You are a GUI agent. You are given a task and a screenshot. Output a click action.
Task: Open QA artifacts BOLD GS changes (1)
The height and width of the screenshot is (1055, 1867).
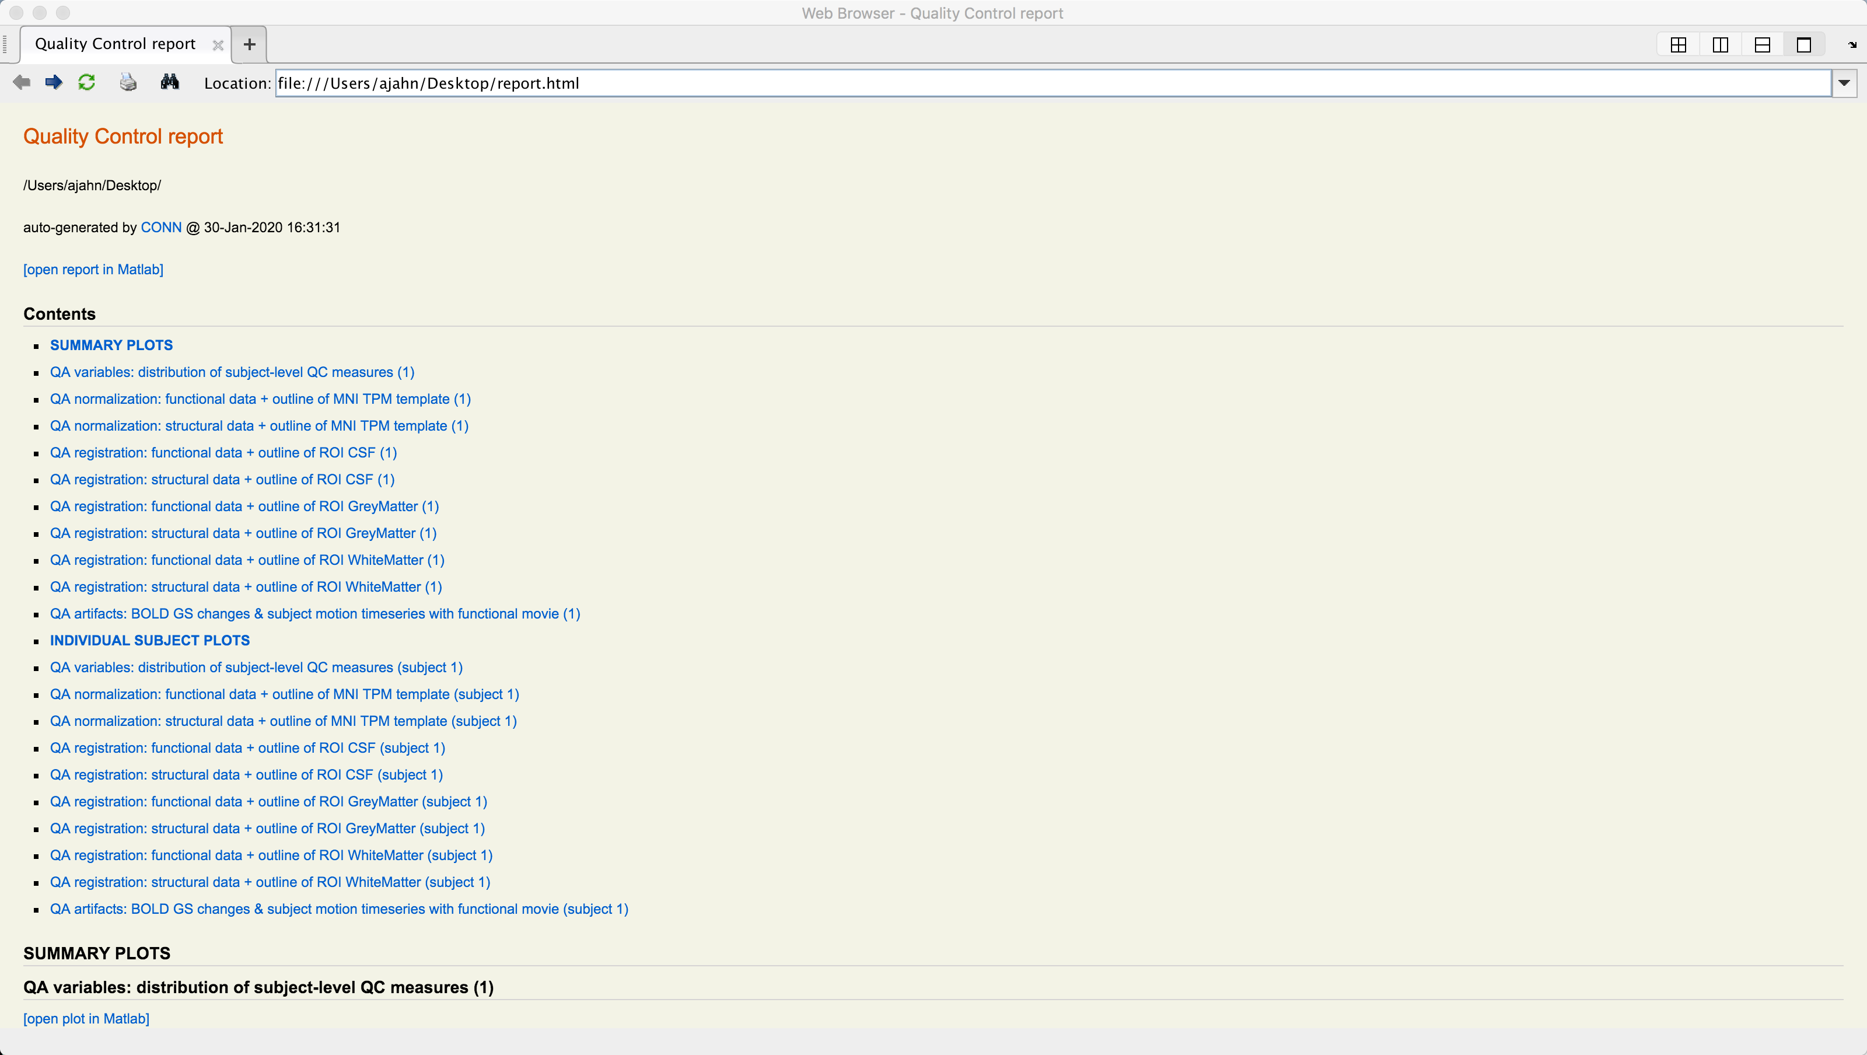[x=315, y=613]
